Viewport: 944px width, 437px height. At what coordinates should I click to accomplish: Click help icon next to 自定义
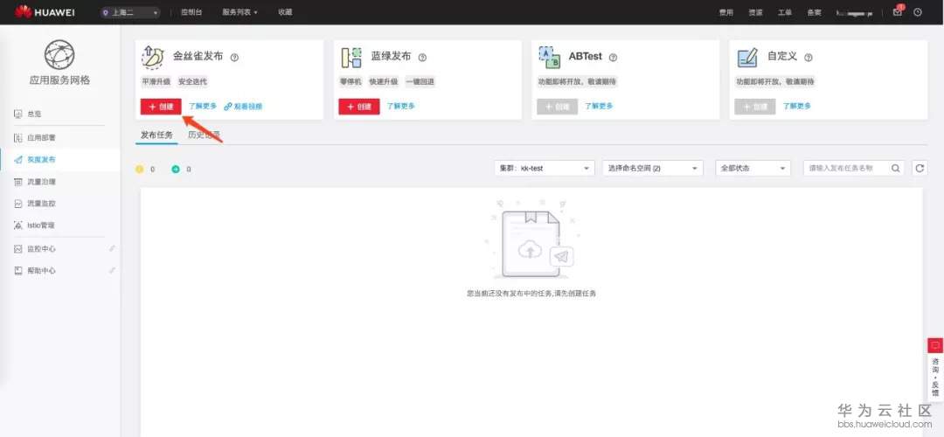pos(809,57)
